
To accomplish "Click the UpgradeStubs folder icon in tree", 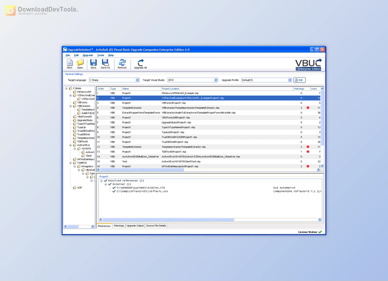I will 74,120.
